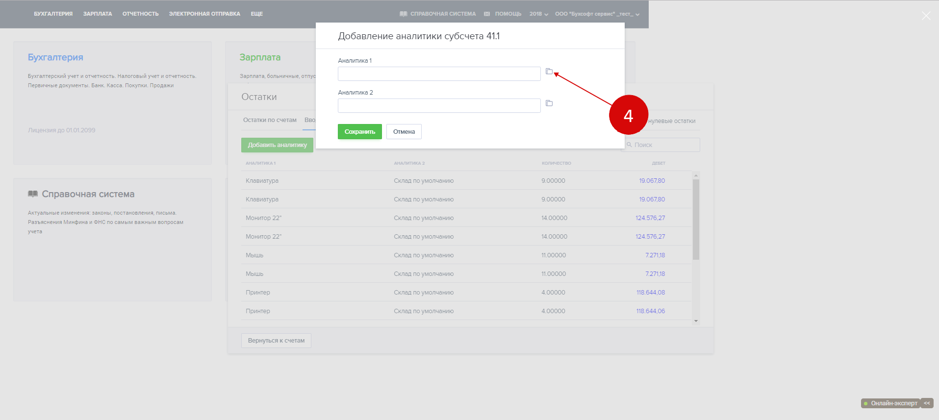Open the Онлайн-эксперт chat
Image resolution: width=939 pixels, height=420 pixels.
click(890, 403)
